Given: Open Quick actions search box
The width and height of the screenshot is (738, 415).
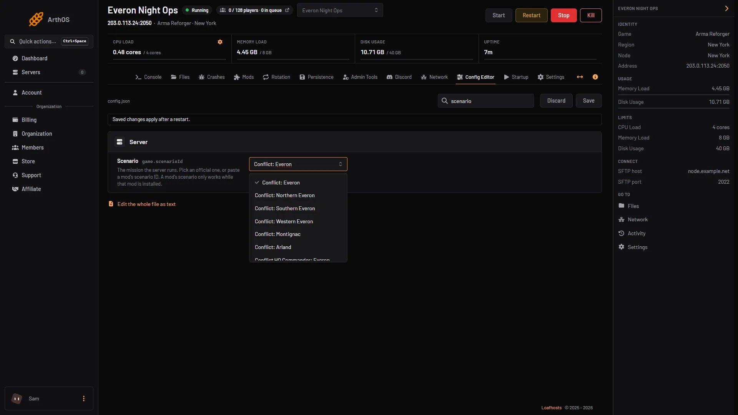Looking at the screenshot, I should [49, 41].
